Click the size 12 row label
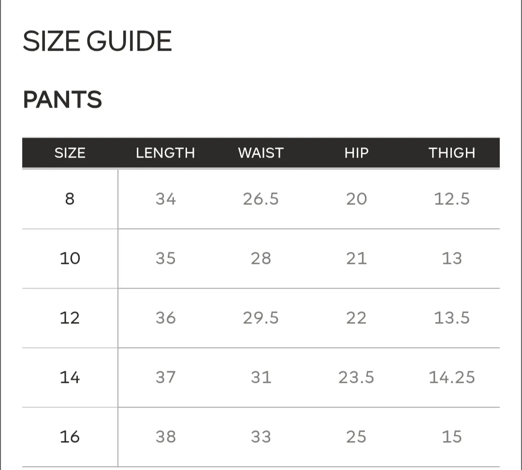The image size is (522, 470). (x=70, y=318)
